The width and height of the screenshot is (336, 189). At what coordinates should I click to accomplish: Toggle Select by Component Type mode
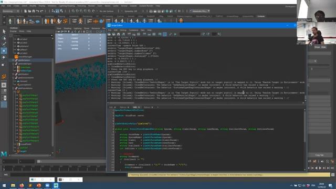[61, 11]
